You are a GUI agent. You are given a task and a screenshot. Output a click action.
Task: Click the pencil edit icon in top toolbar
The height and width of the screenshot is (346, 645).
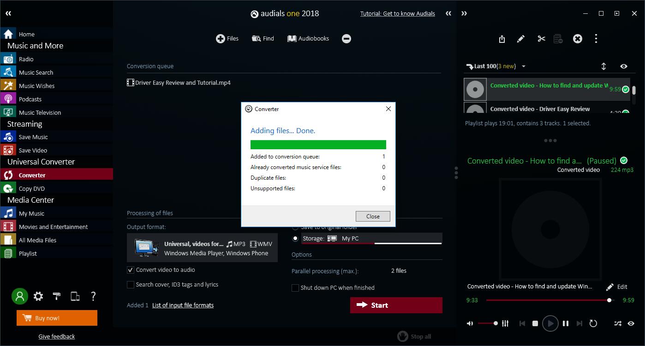click(521, 39)
